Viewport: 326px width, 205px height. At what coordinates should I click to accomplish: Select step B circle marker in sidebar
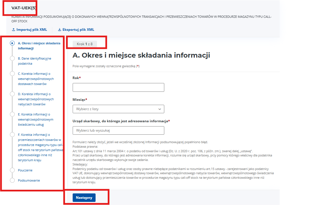pos(12,58)
